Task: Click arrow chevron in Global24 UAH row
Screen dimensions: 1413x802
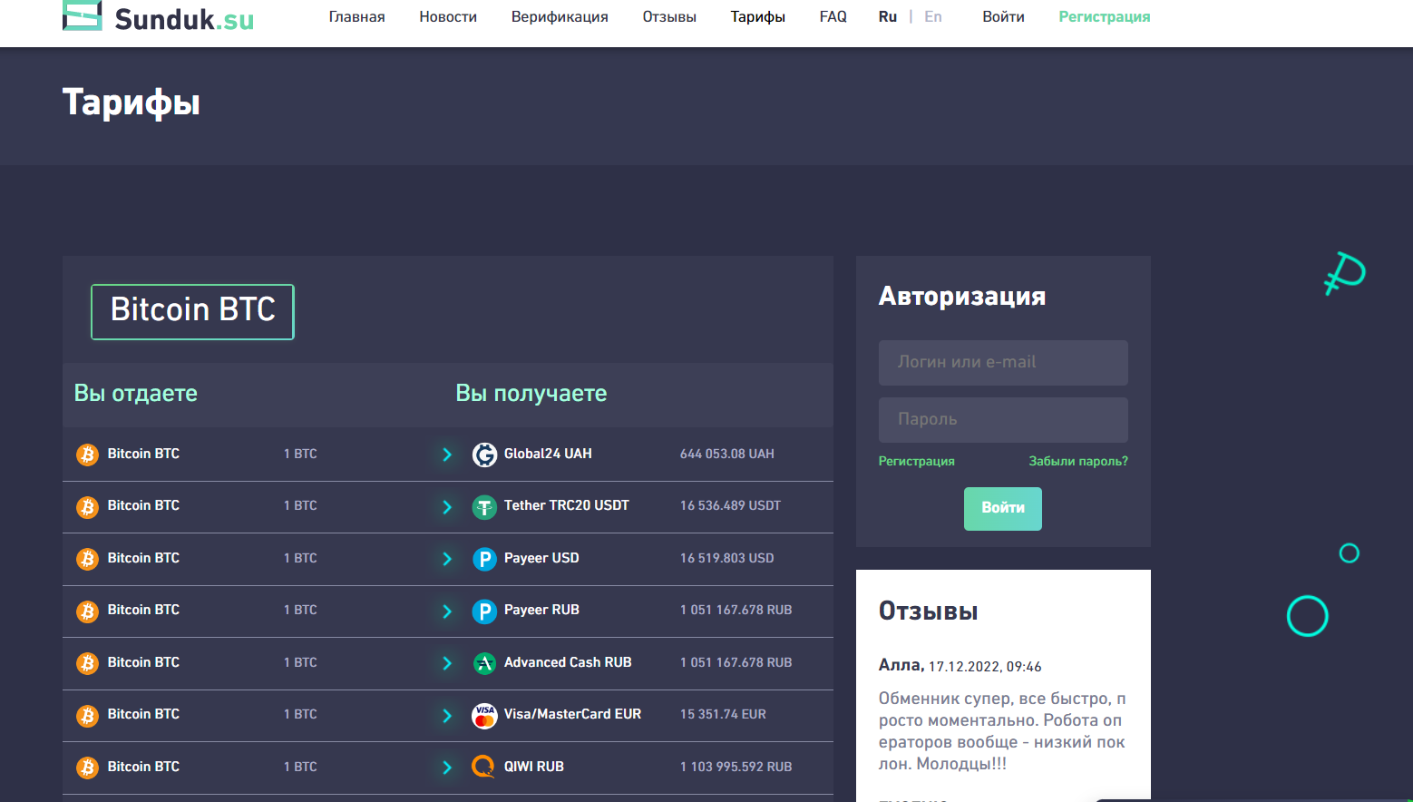Action: [x=447, y=455]
